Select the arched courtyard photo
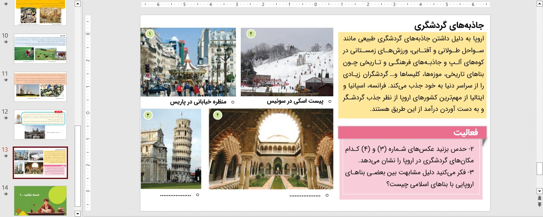The height and width of the screenshot is (217, 543). pyautogui.click(x=271, y=149)
